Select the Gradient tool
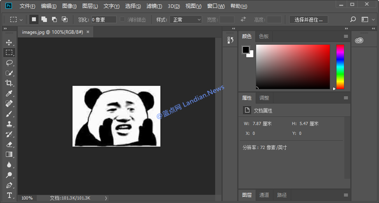The height and width of the screenshot is (203, 379). tap(9, 154)
